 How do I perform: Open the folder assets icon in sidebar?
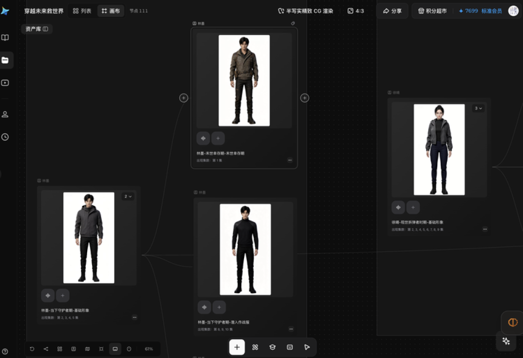click(5, 60)
